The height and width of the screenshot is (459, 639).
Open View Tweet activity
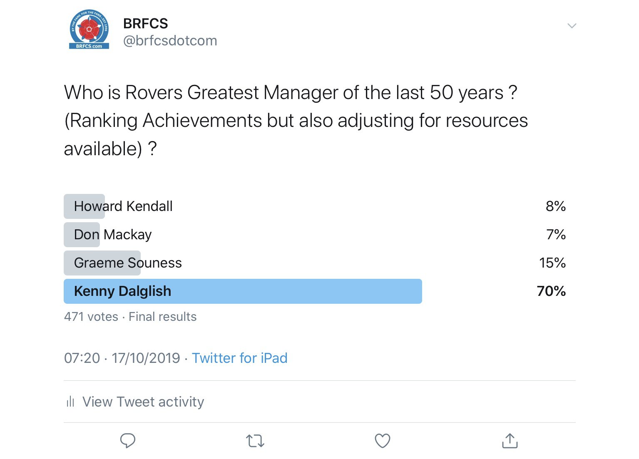click(x=143, y=402)
